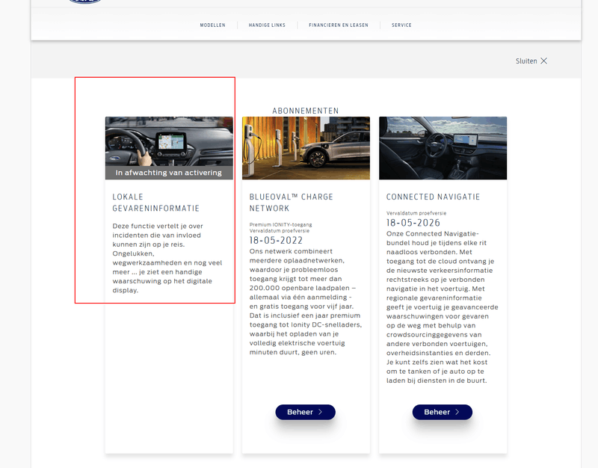Click the 'In afwachting van activering' banner
The height and width of the screenshot is (468, 598).
click(x=169, y=173)
